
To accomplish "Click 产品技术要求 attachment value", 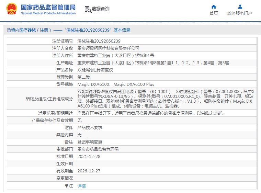I will click(x=90, y=128).
